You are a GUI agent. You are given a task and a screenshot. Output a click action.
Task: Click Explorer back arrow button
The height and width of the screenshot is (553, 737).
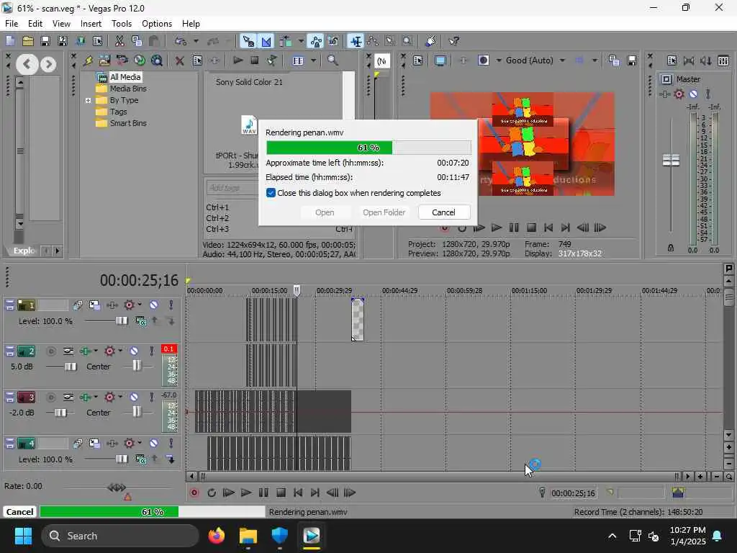pyautogui.click(x=27, y=64)
